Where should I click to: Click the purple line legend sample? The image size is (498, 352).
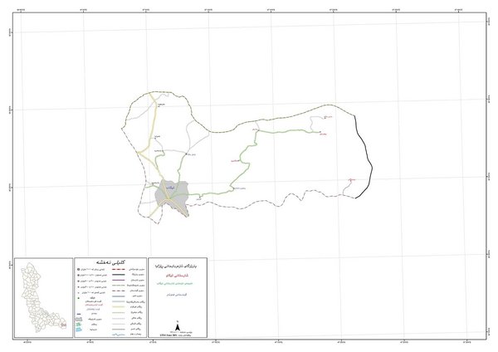pos(118,281)
